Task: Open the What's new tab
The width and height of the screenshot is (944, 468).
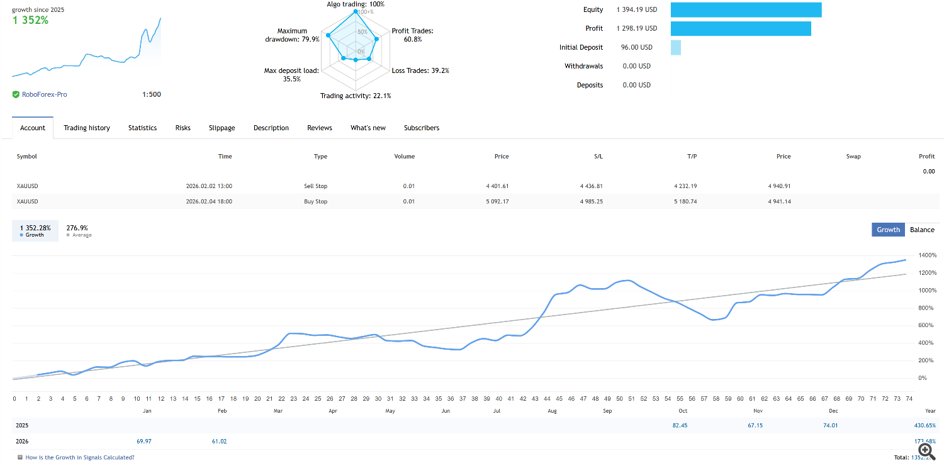Action: coord(368,128)
